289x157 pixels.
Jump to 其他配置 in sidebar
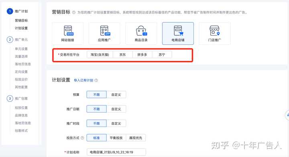tap(21, 87)
